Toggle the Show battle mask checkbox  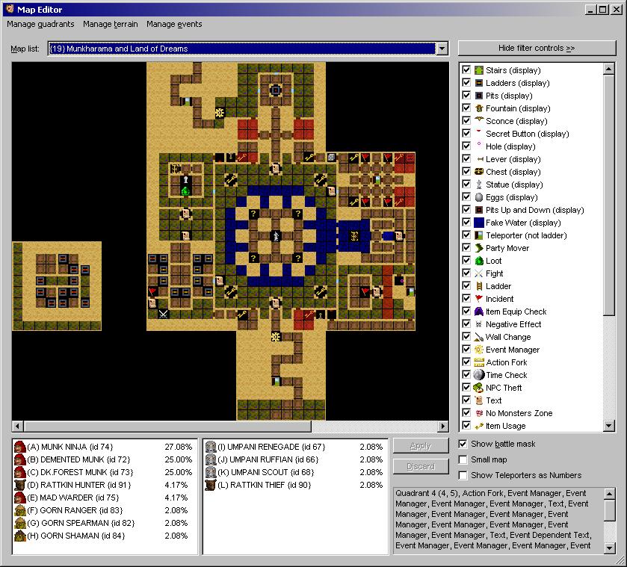tap(463, 444)
